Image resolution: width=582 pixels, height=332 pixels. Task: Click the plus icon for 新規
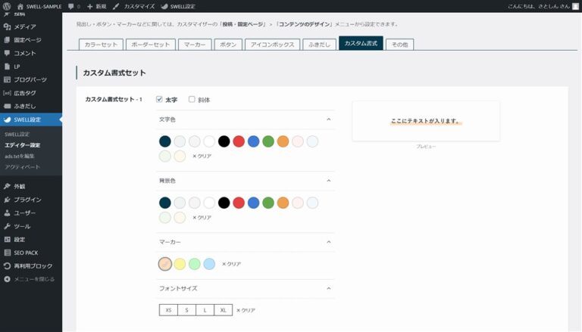tap(90, 6)
